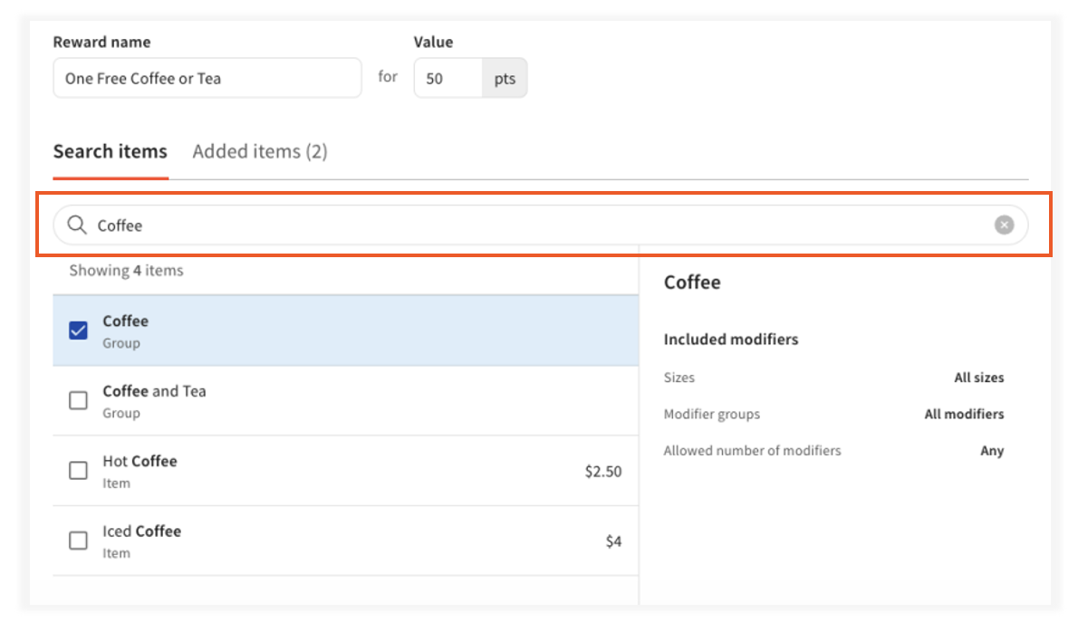Viewport: 1078px width, 623px height.
Task: Check the Iced Coffee item checkbox
Action: point(78,540)
